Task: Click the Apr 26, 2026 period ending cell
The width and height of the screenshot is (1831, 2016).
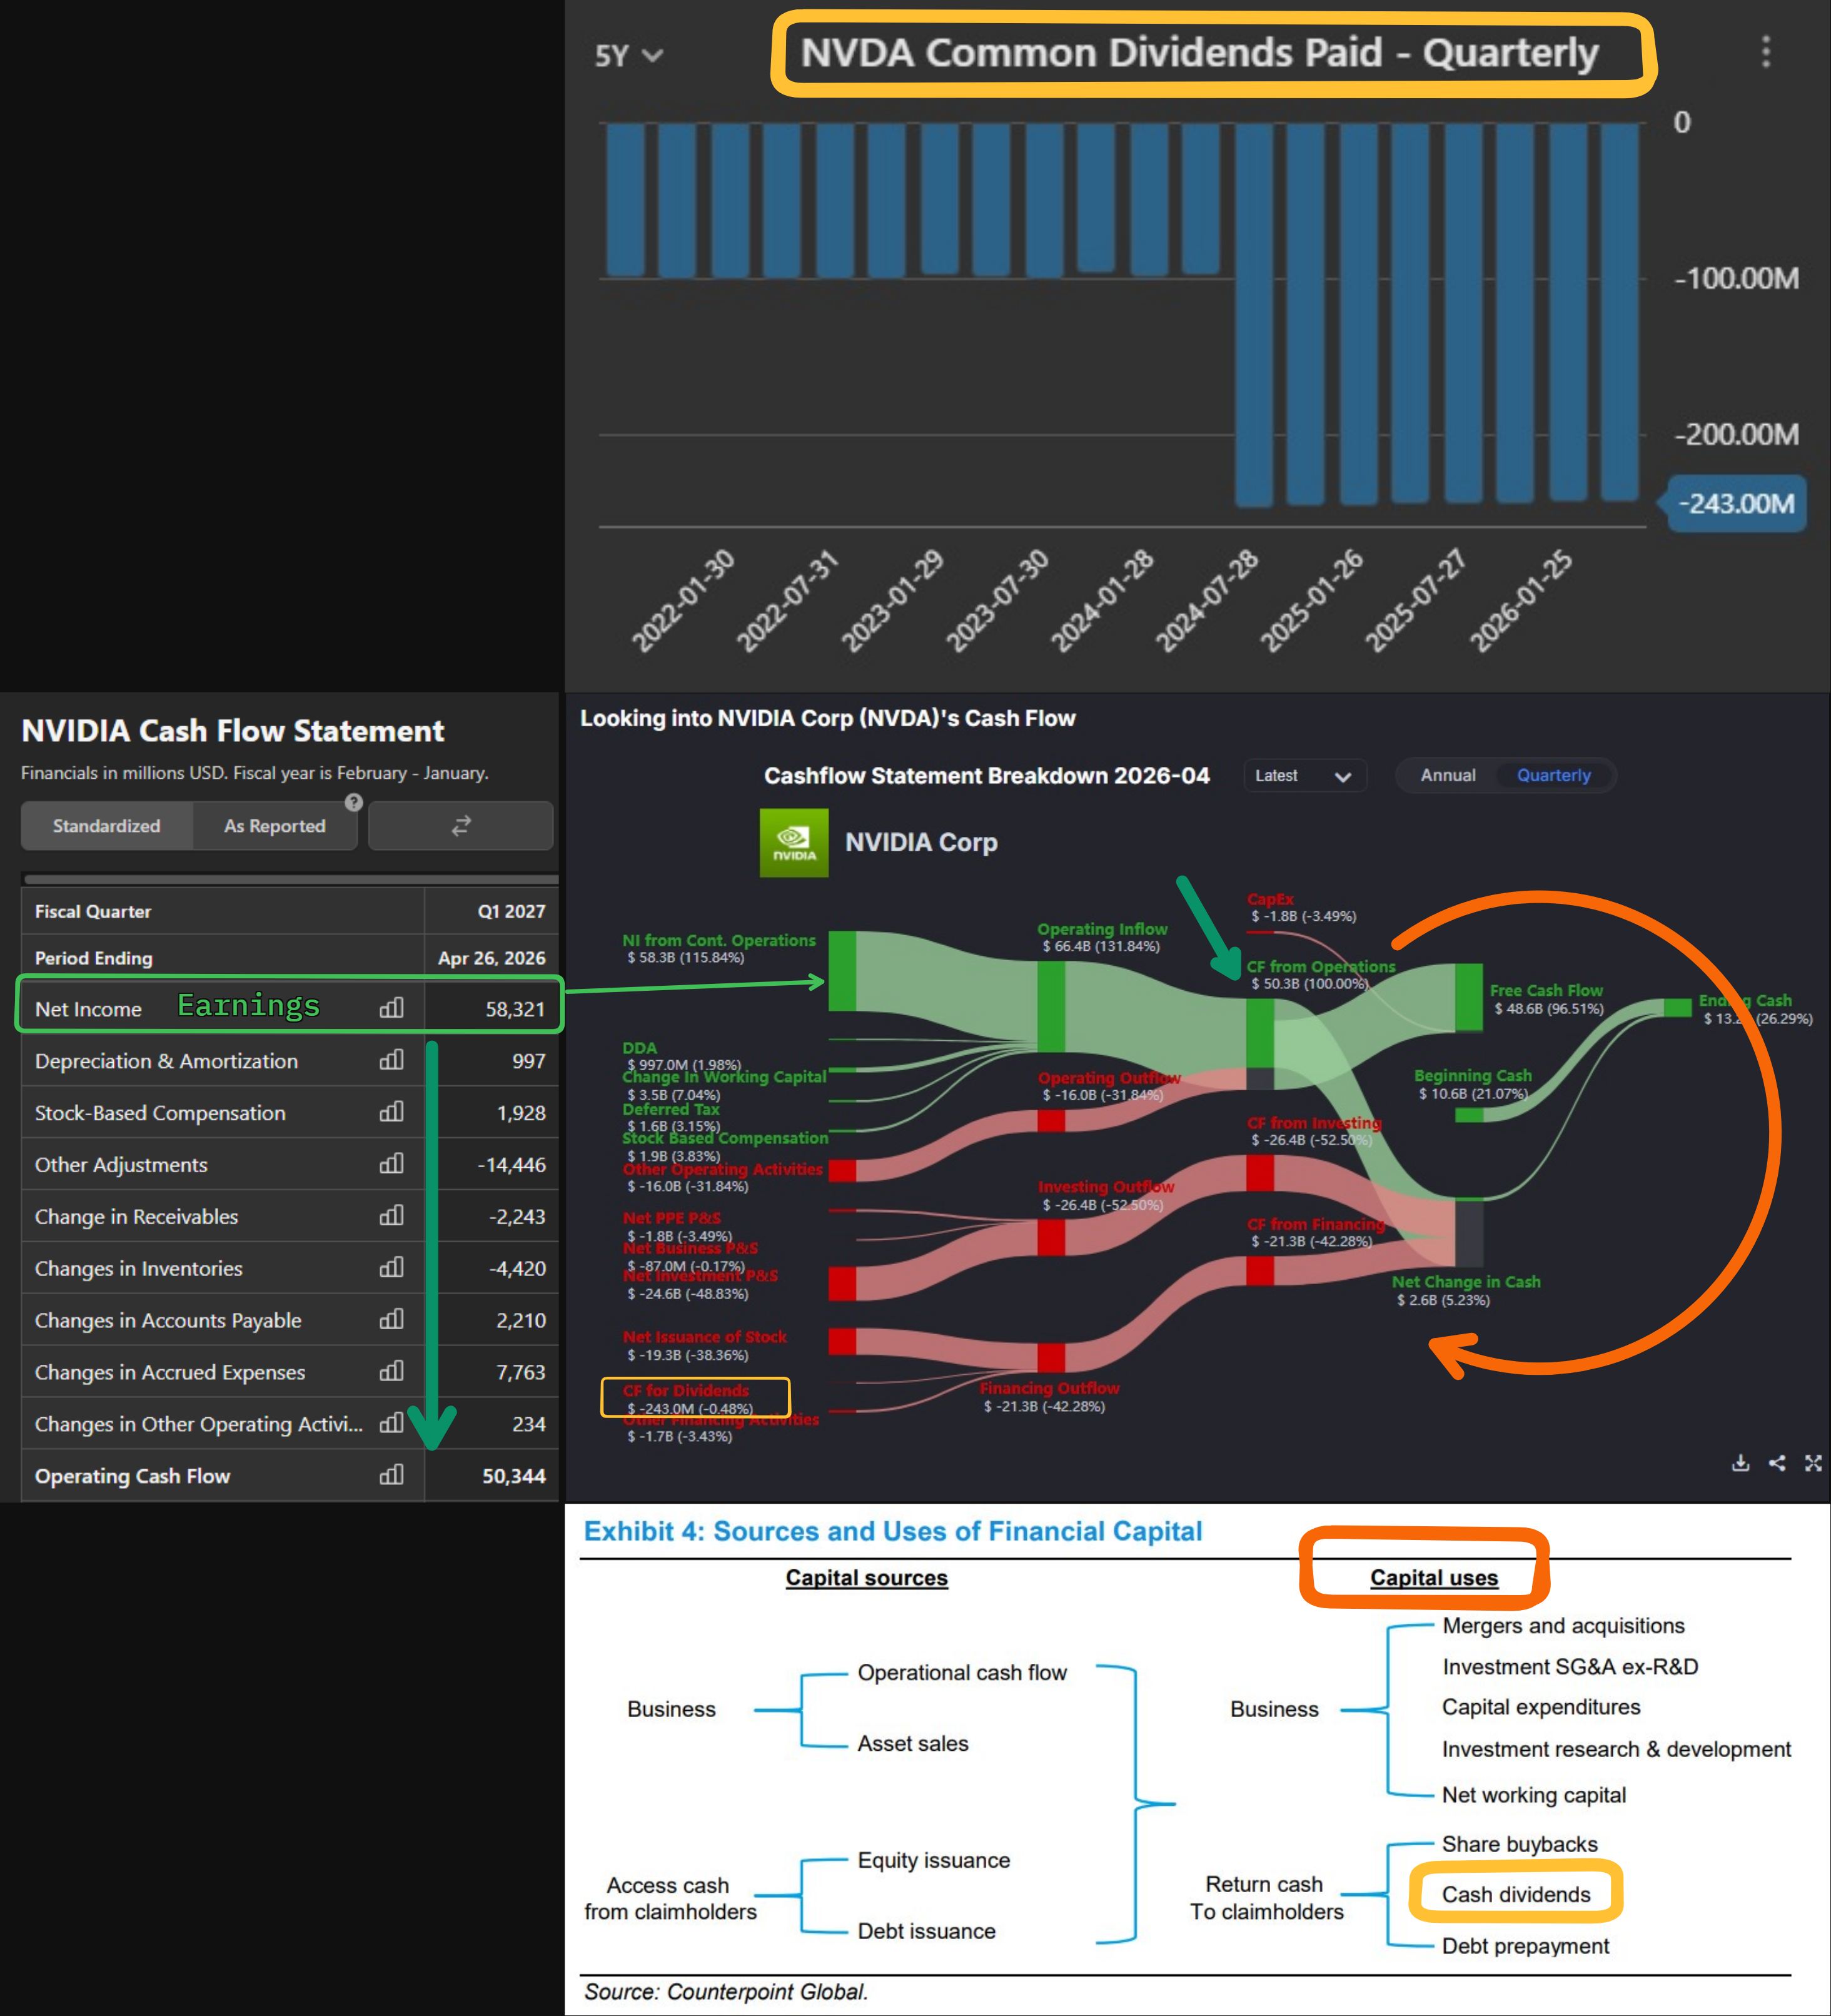Action: point(492,958)
